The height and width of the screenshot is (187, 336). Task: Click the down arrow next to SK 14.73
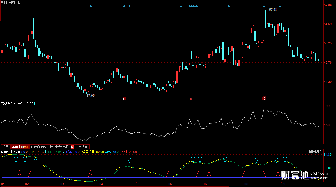(x=46, y=152)
